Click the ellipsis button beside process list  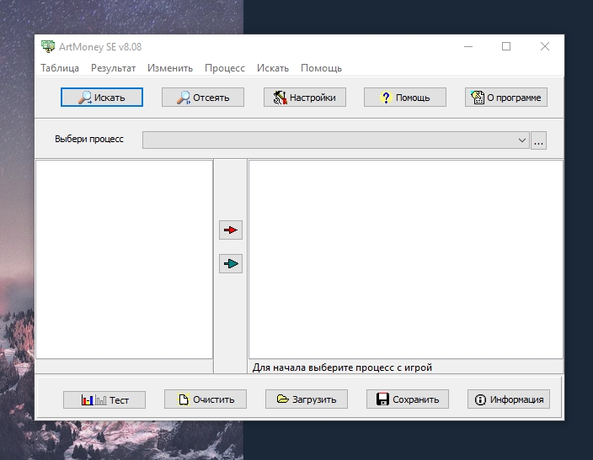[x=538, y=140]
